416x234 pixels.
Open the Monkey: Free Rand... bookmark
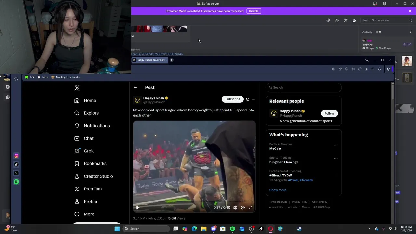click(65, 77)
